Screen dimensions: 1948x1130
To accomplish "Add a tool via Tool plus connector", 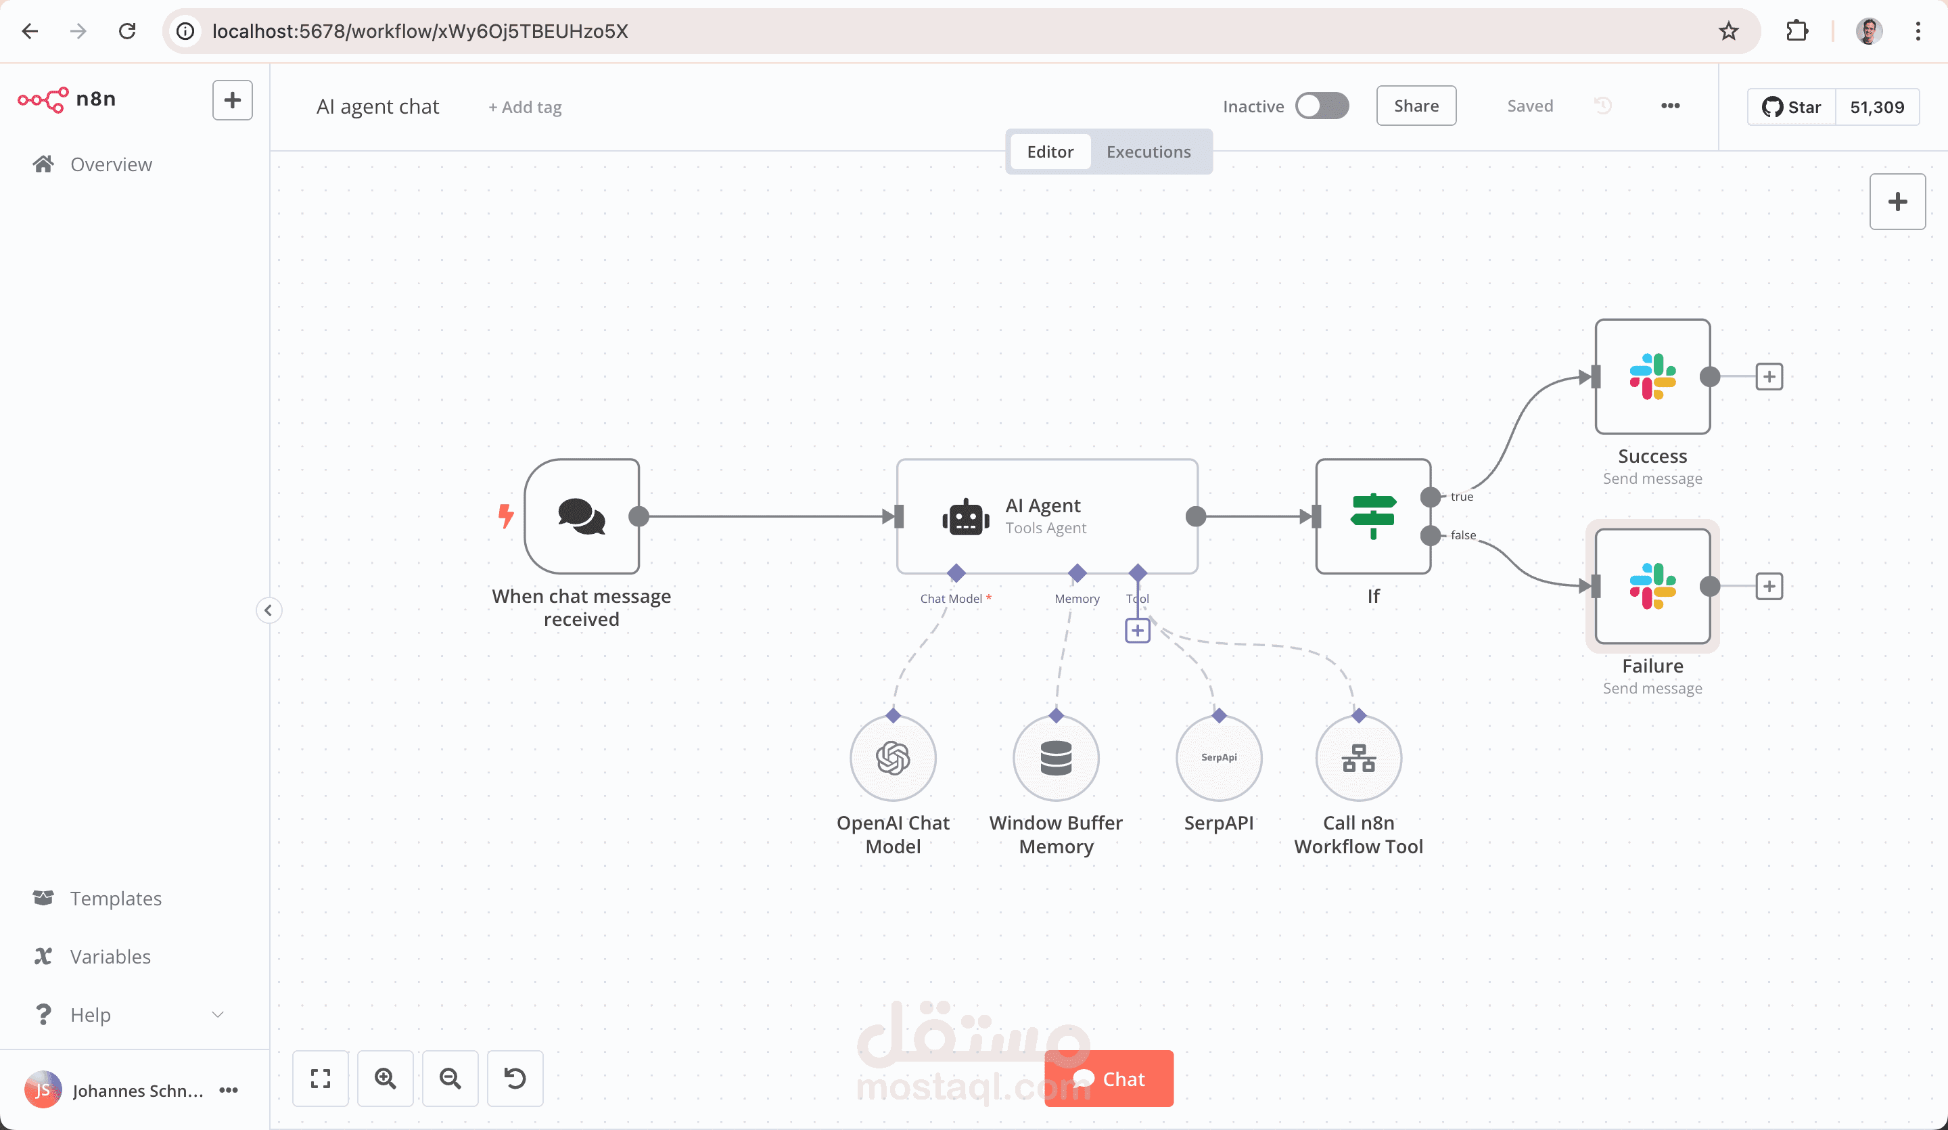I will (x=1137, y=631).
